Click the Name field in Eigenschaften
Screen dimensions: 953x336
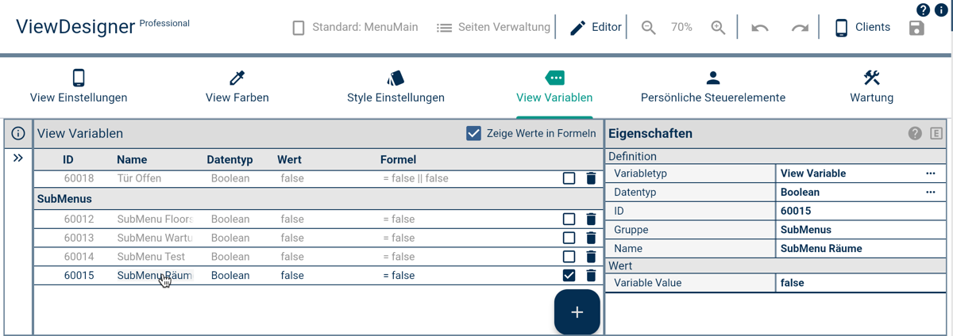pos(861,249)
